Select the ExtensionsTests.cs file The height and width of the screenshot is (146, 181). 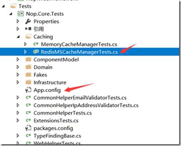[x=56, y=121]
